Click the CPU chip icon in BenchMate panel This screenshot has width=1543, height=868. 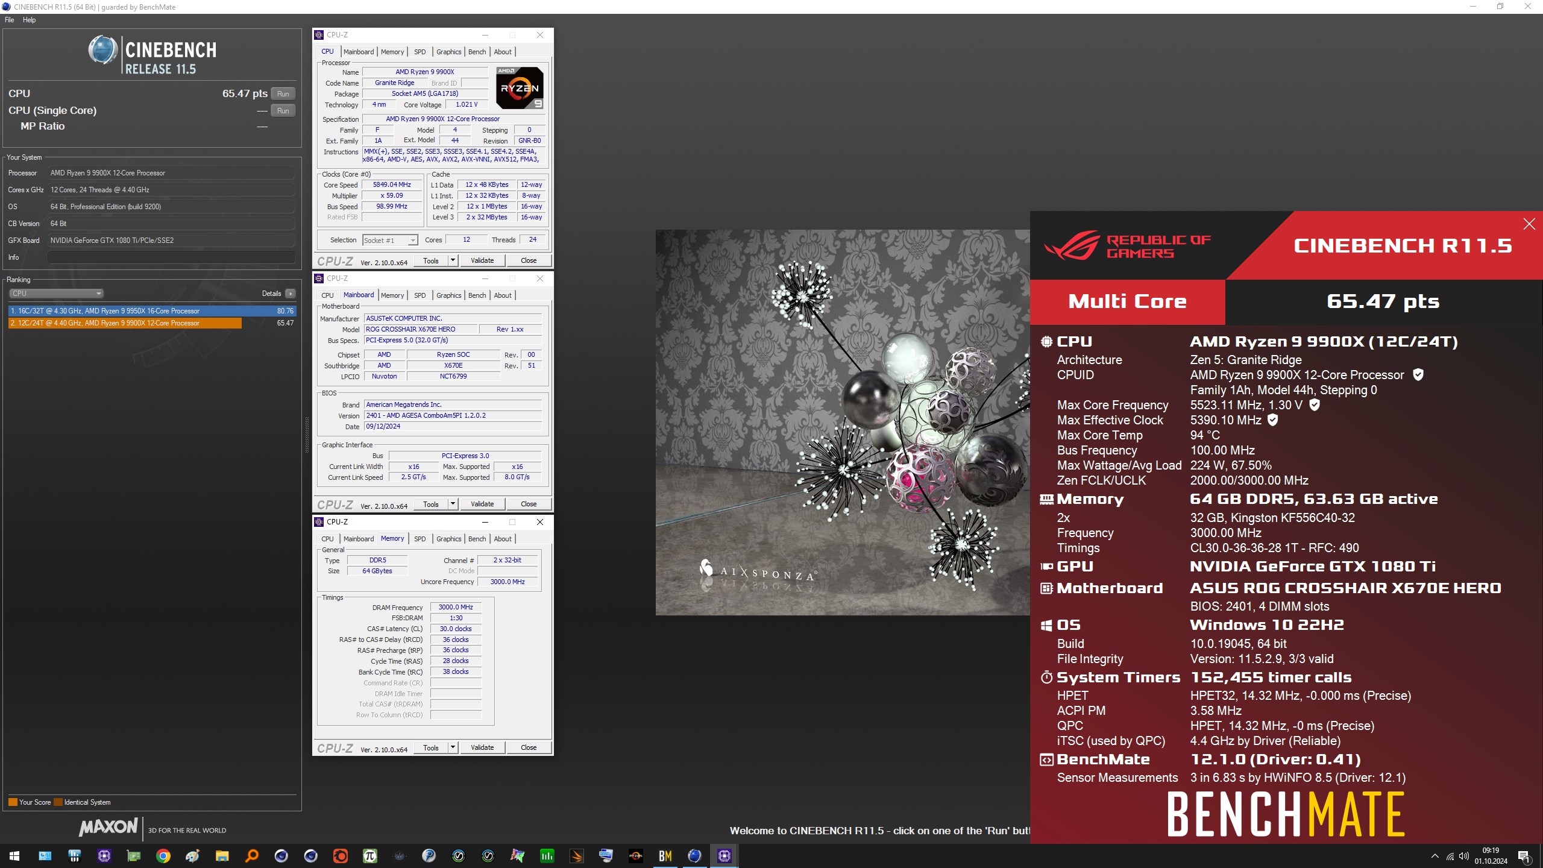(1046, 342)
